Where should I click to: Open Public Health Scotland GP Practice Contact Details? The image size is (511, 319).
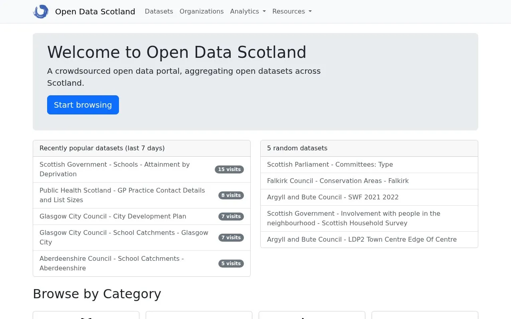[142, 195]
